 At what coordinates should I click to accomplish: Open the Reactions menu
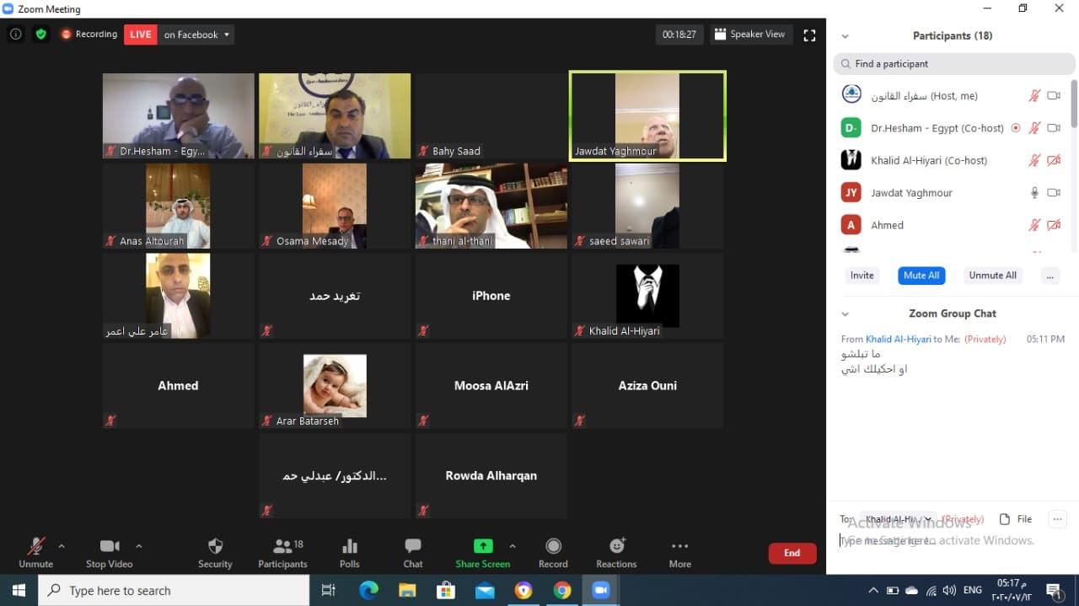pyautogui.click(x=616, y=552)
